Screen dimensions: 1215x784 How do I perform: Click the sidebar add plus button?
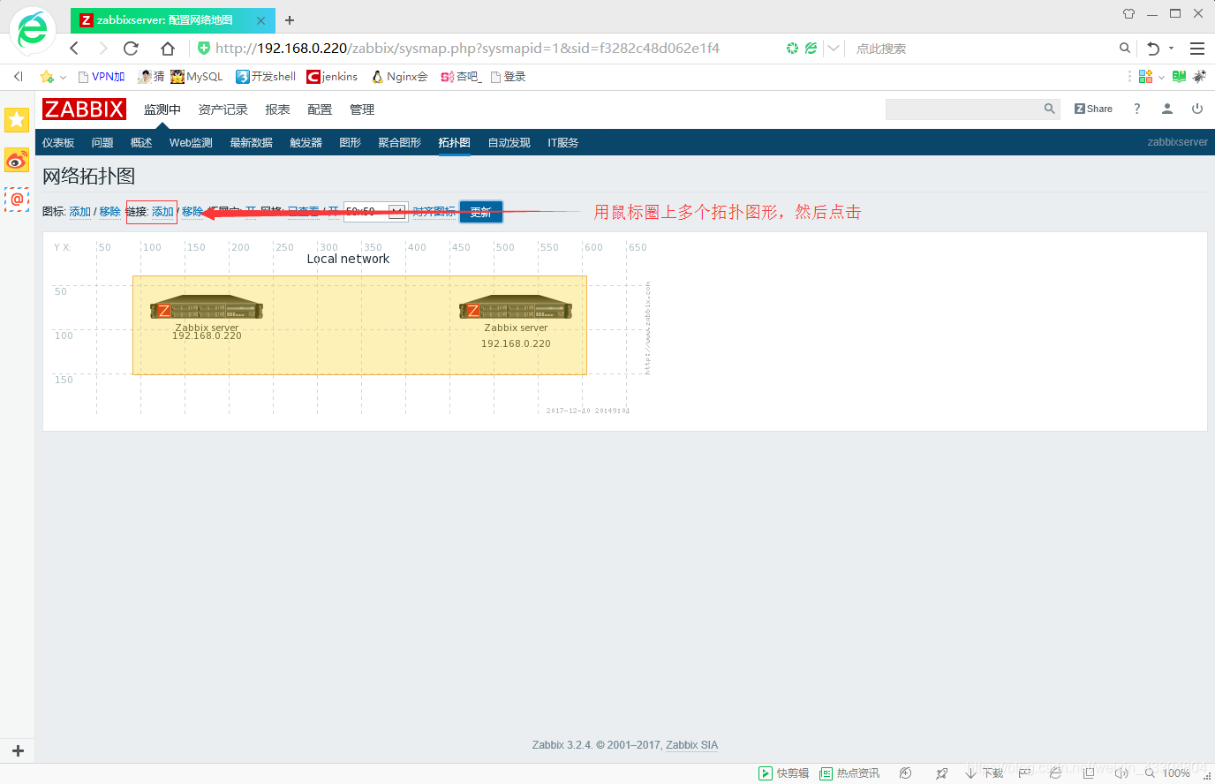point(18,751)
